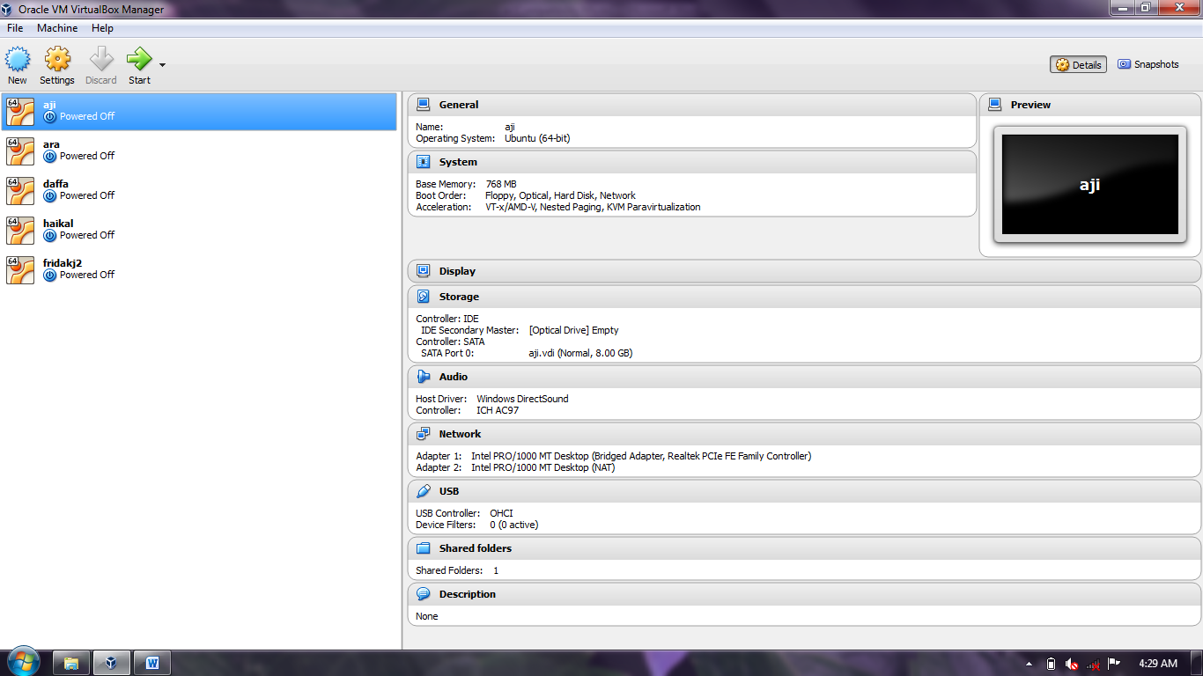Click the 'Windows DirectSound' host driver value
Viewport: 1203px width, 676px height.
[x=522, y=399]
